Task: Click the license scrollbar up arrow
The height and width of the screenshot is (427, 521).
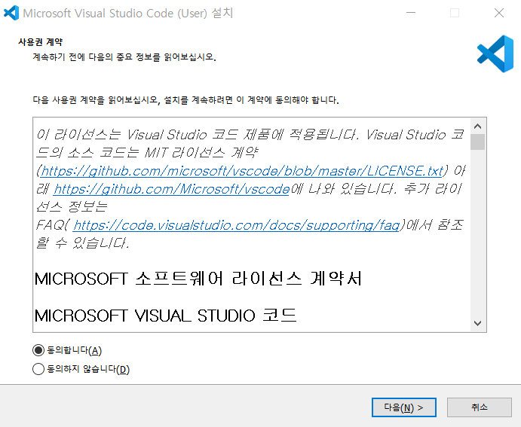Action: 477,127
